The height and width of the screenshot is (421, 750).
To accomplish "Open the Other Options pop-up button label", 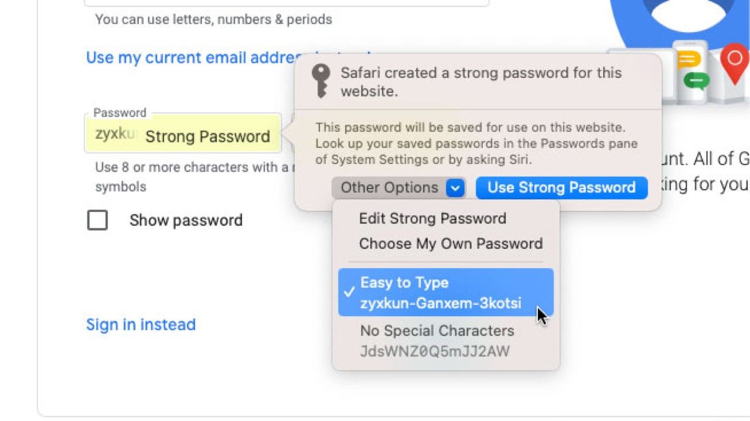I will pos(389,188).
